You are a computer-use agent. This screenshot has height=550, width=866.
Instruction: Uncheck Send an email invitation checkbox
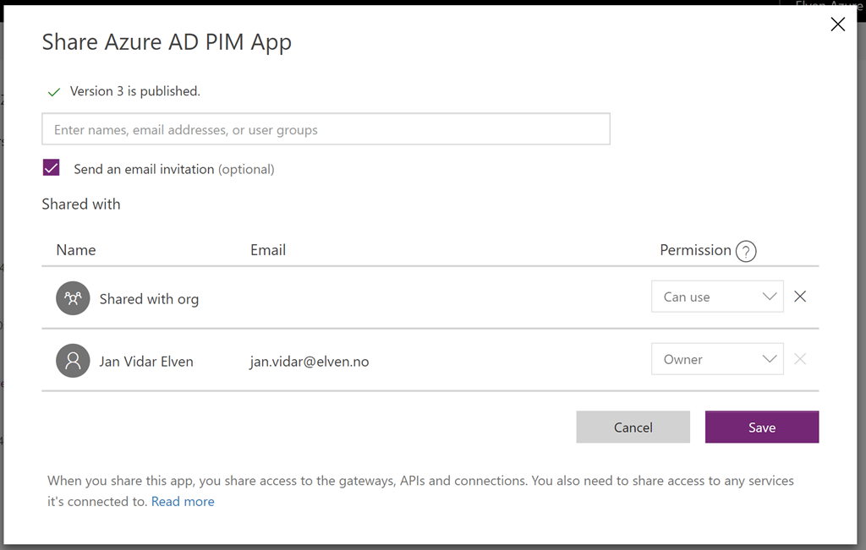click(x=52, y=167)
